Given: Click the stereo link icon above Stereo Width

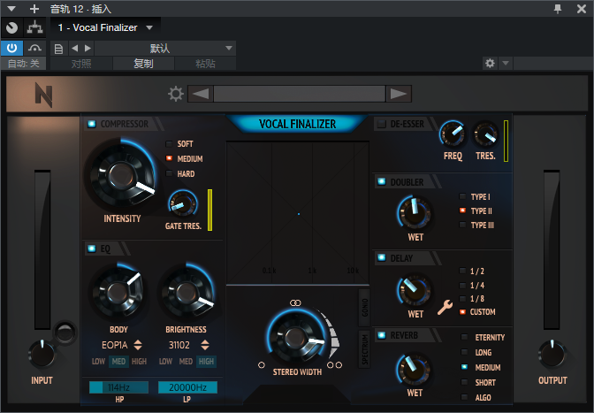Looking at the screenshot, I should [x=295, y=302].
